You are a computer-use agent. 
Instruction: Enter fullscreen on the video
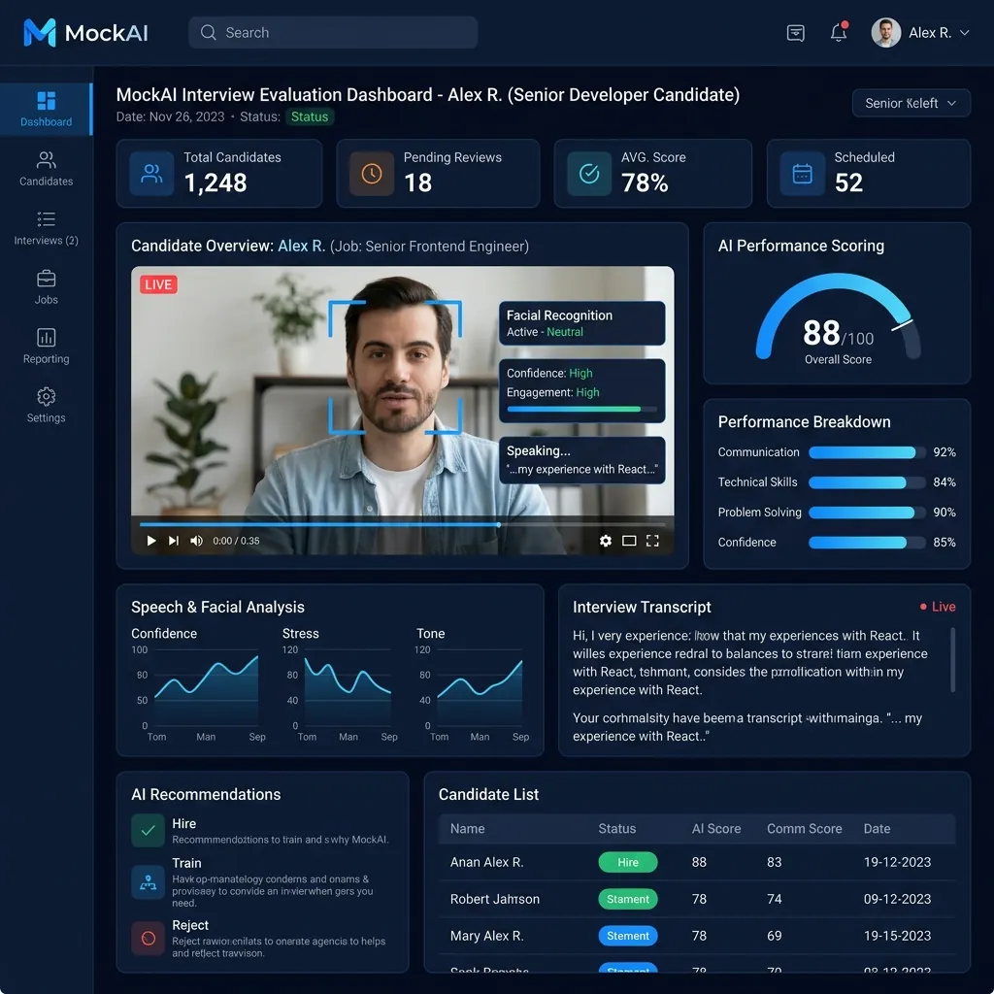pos(652,541)
